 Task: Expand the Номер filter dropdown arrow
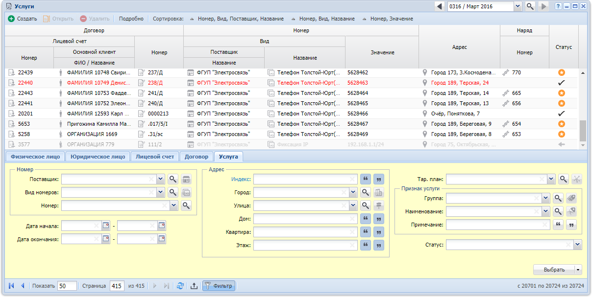[173, 206]
